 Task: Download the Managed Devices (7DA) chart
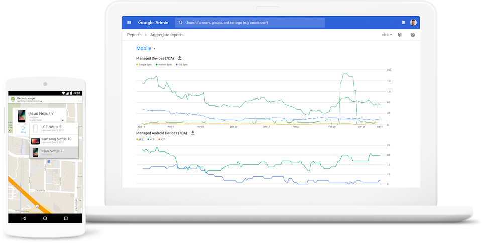[x=180, y=58]
